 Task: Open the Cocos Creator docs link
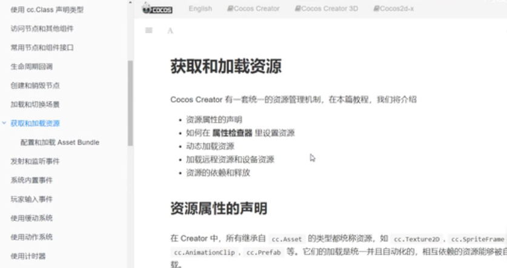253,8
